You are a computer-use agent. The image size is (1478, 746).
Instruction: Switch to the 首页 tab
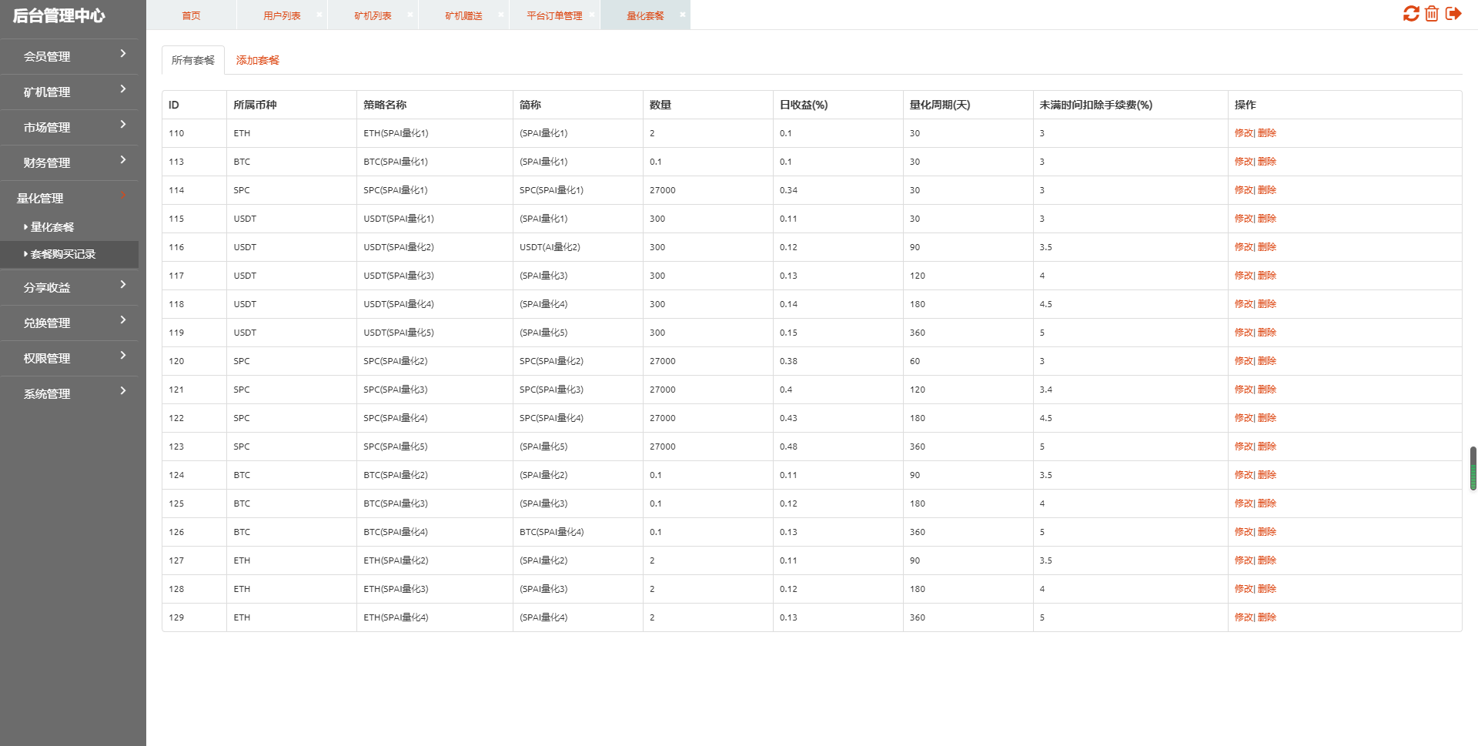191,15
